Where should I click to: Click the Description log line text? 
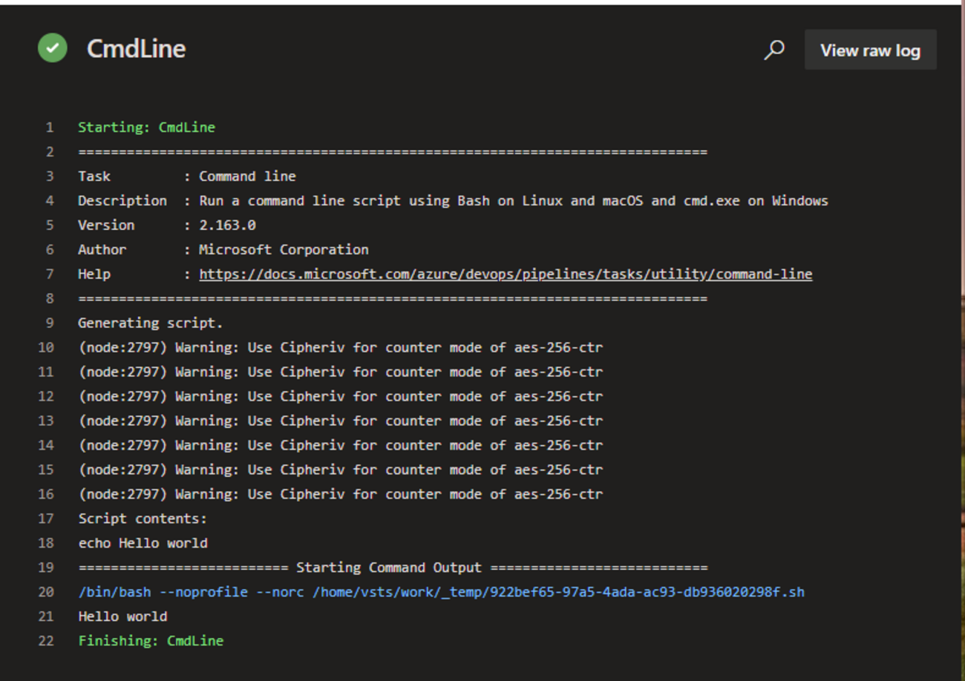[x=453, y=201]
